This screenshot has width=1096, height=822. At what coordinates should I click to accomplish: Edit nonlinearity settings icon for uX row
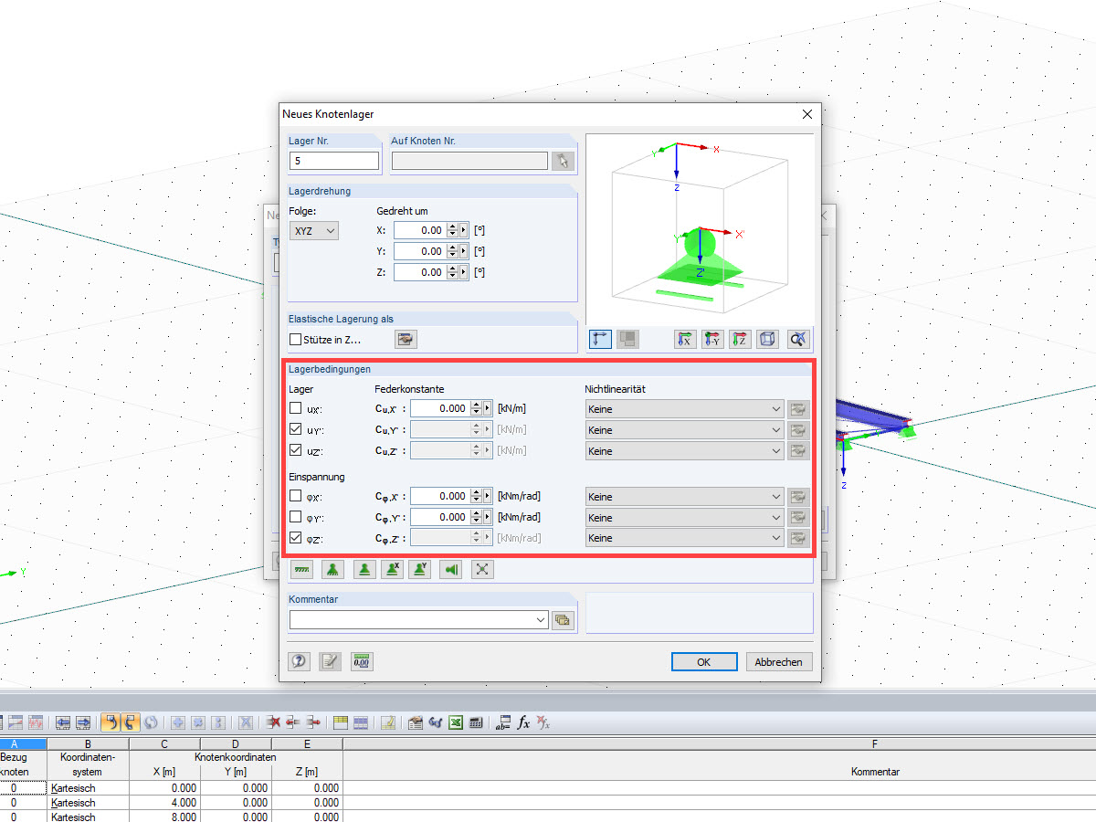coord(799,409)
